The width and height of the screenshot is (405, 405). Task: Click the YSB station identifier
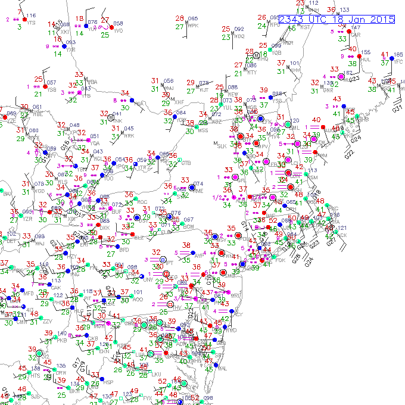tap(52, 89)
